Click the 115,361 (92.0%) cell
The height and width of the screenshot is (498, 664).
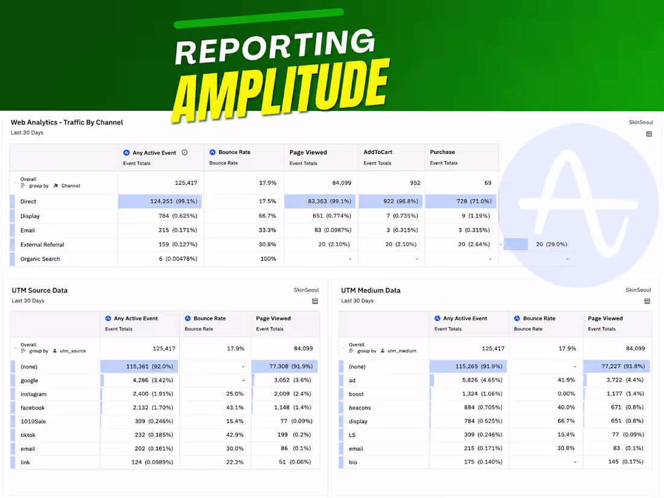pyautogui.click(x=139, y=366)
